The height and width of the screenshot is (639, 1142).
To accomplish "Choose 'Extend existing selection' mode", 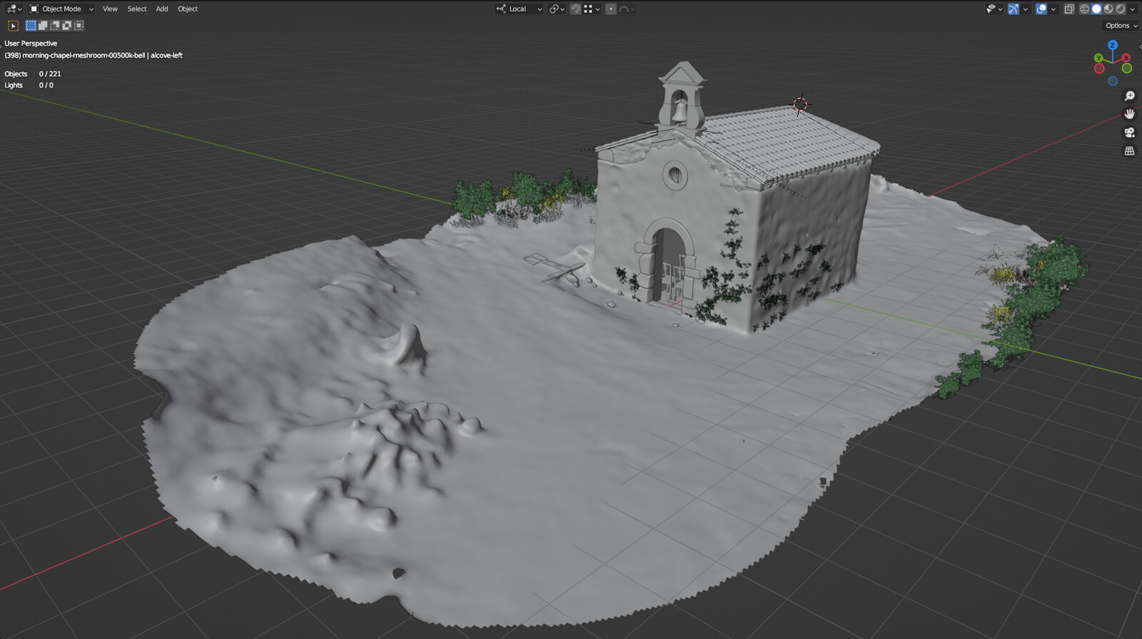I will click(x=43, y=26).
